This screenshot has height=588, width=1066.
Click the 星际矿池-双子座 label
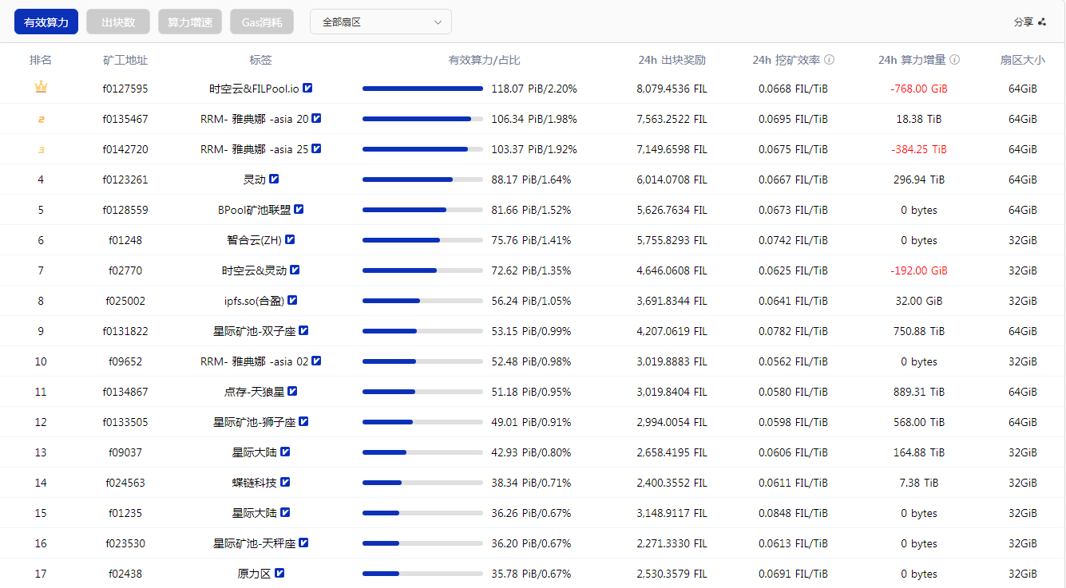click(254, 331)
